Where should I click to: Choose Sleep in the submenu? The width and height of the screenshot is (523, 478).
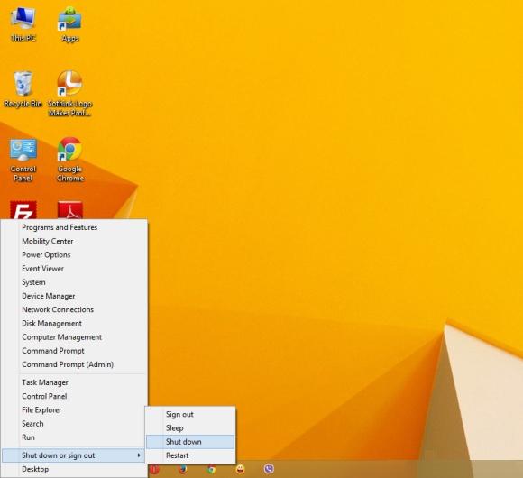coord(190,428)
